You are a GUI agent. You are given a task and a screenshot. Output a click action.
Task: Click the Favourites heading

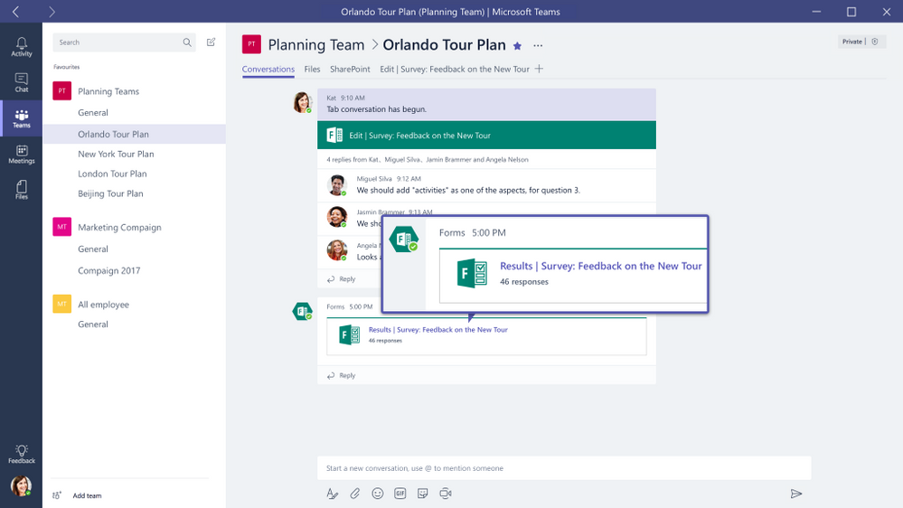click(x=66, y=67)
